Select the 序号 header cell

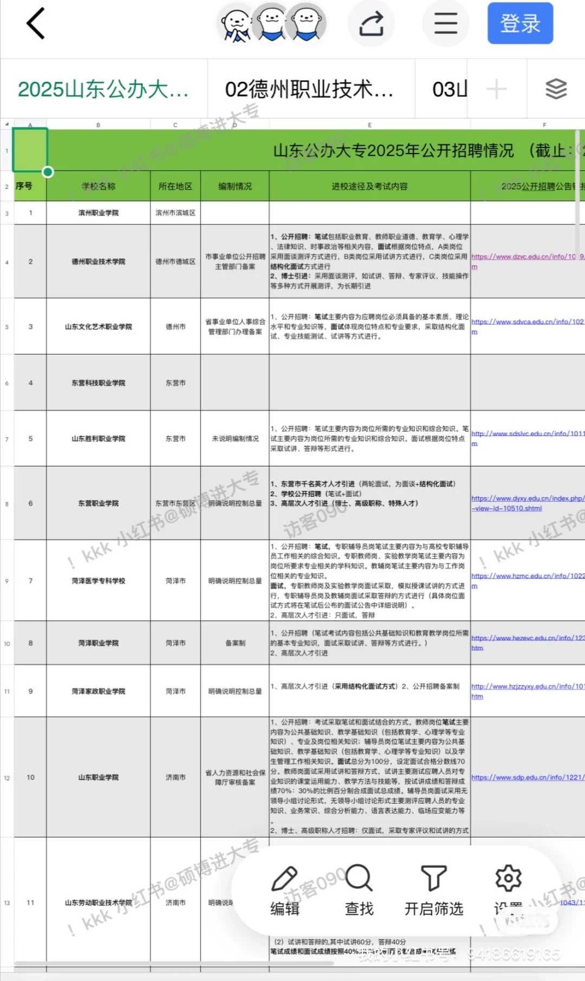(30, 186)
